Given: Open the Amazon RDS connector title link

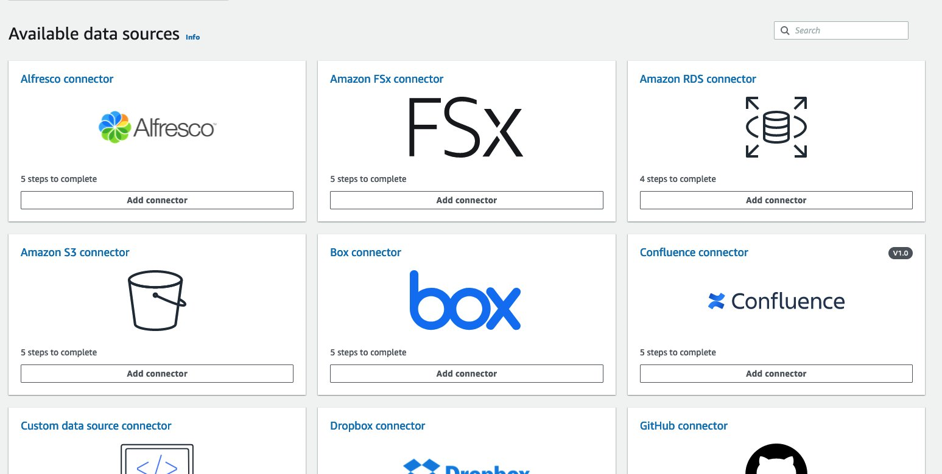Looking at the screenshot, I should (698, 79).
